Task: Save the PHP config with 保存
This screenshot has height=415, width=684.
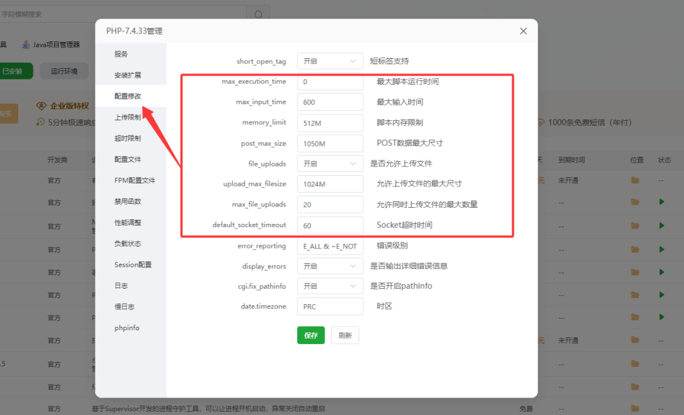Action: point(311,335)
